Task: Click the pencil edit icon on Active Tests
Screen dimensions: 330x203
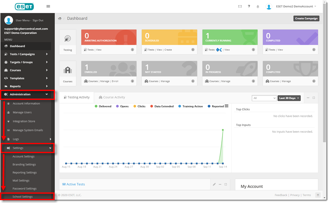Action: click(x=214, y=184)
